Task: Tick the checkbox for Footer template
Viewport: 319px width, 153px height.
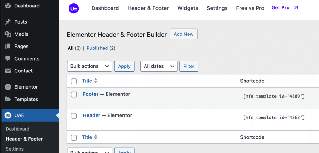Action: 74,95
